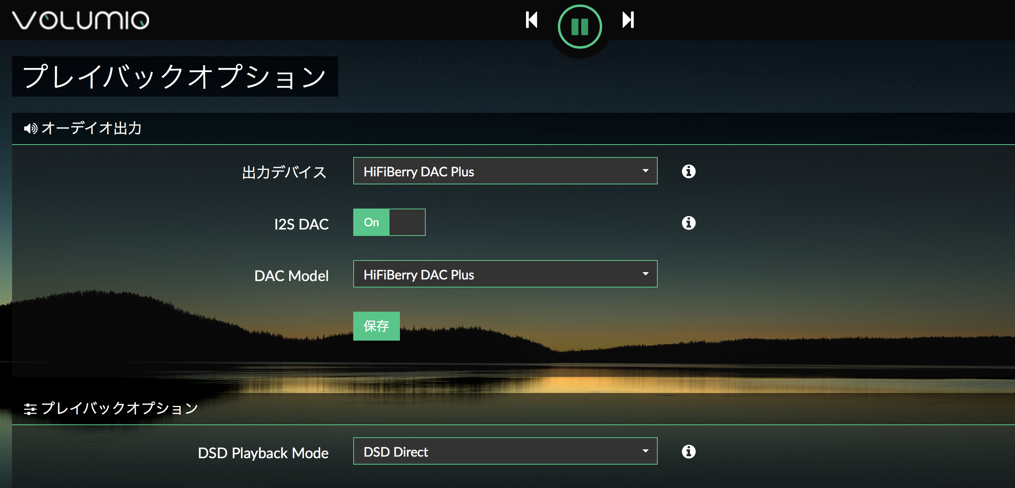Image resolution: width=1015 pixels, height=488 pixels.
Task: Show info for DSD Playback Mode
Action: pyautogui.click(x=688, y=451)
